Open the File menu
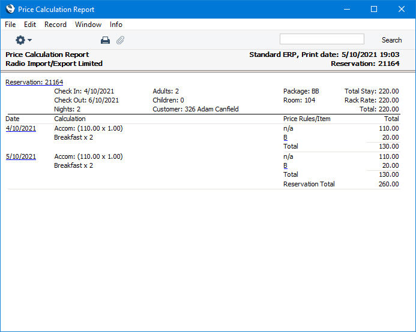Image resolution: width=416 pixels, height=332 pixels. 10,25
